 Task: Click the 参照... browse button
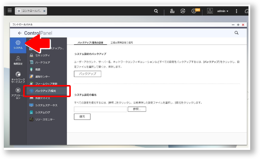click(137, 109)
